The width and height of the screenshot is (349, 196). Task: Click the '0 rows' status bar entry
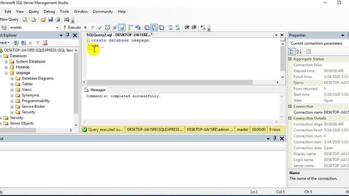(x=275, y=130)
